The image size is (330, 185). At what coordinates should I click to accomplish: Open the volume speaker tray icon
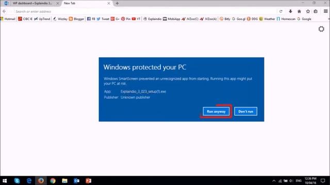pyautogui.click(x=291, y=180)
